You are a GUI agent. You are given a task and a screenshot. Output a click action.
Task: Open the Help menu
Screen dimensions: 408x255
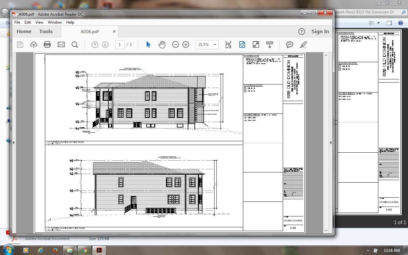click(70, 22)
